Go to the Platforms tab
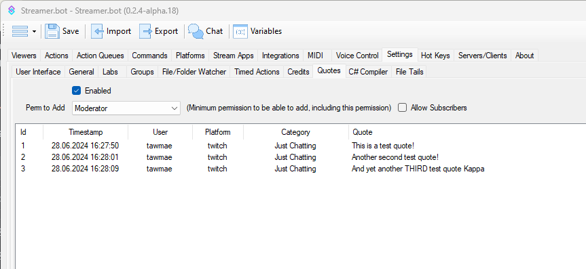586x269 pixels. coord(190,56)
